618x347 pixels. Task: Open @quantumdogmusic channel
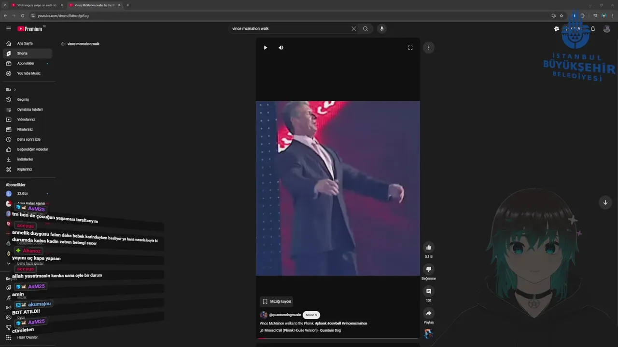coord(285,315)
